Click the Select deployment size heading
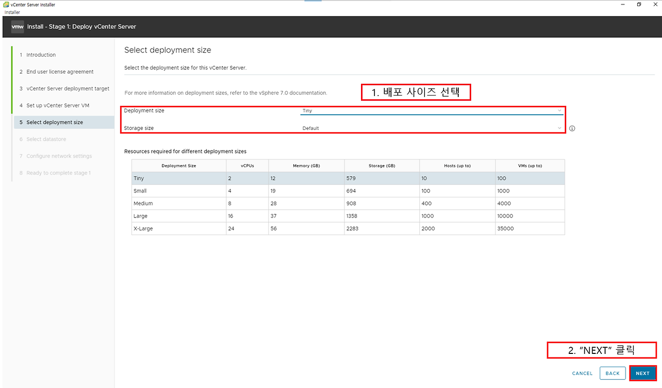Image resolution: width=662 pixels, height=388 pixels. tap(168, 50)
